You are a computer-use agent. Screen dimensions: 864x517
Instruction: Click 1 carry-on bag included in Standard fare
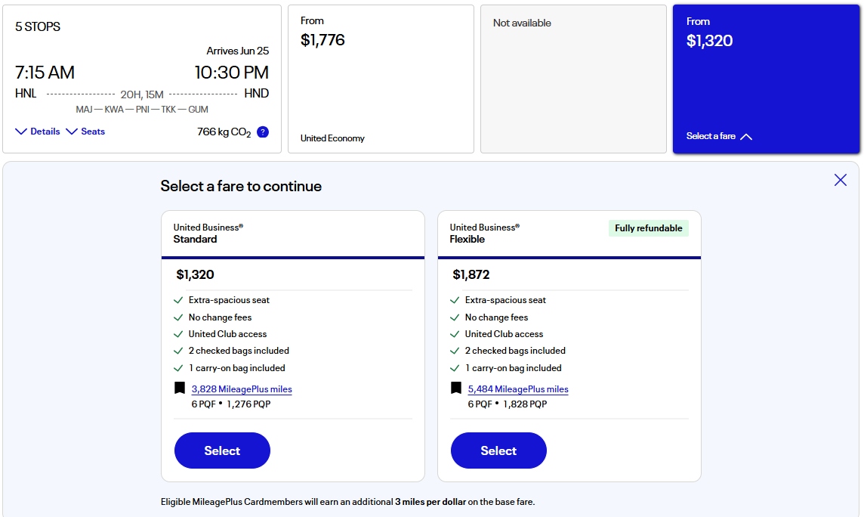point(237,368)
